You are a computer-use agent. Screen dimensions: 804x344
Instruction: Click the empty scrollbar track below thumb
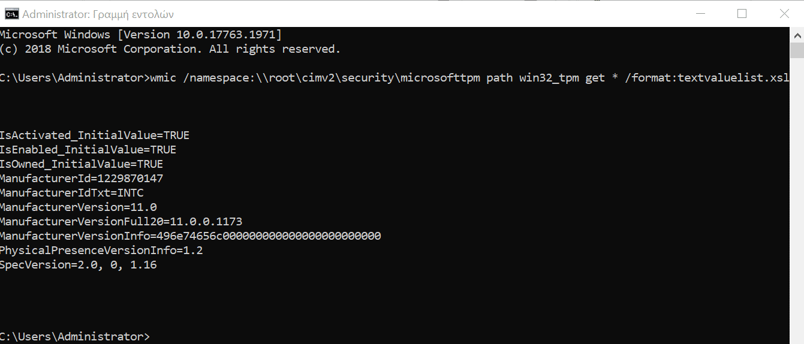point(797,201)
